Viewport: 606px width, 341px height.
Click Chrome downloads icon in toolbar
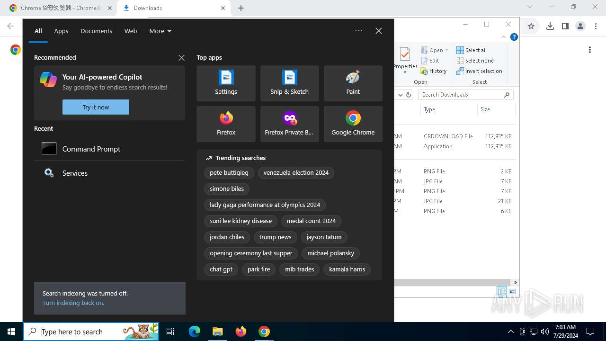550,27
